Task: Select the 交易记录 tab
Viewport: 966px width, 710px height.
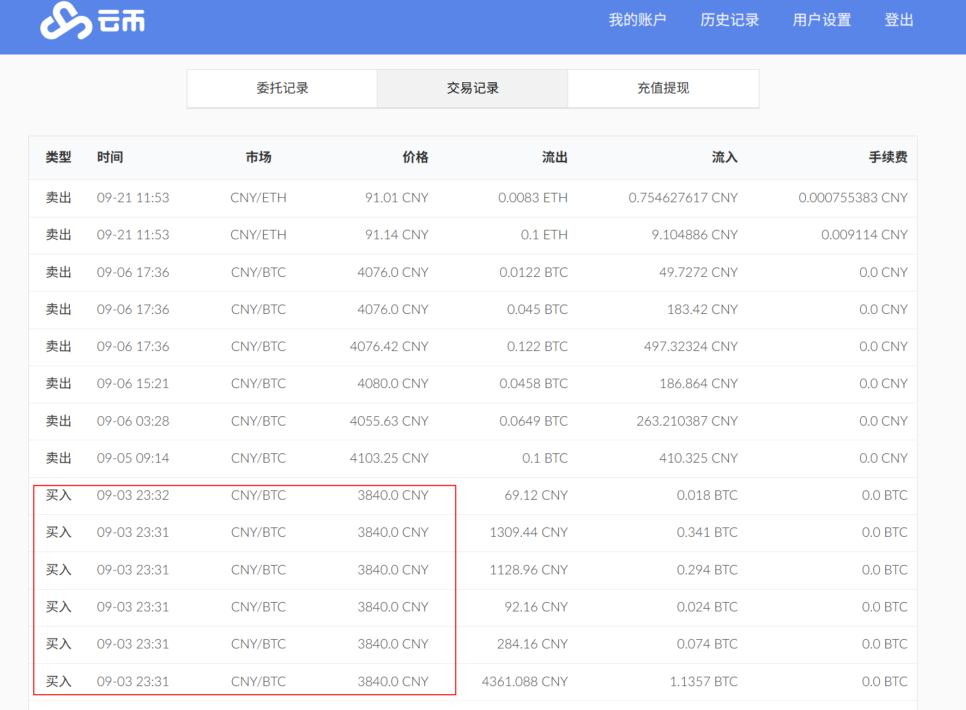Action: tap(473, 88)
